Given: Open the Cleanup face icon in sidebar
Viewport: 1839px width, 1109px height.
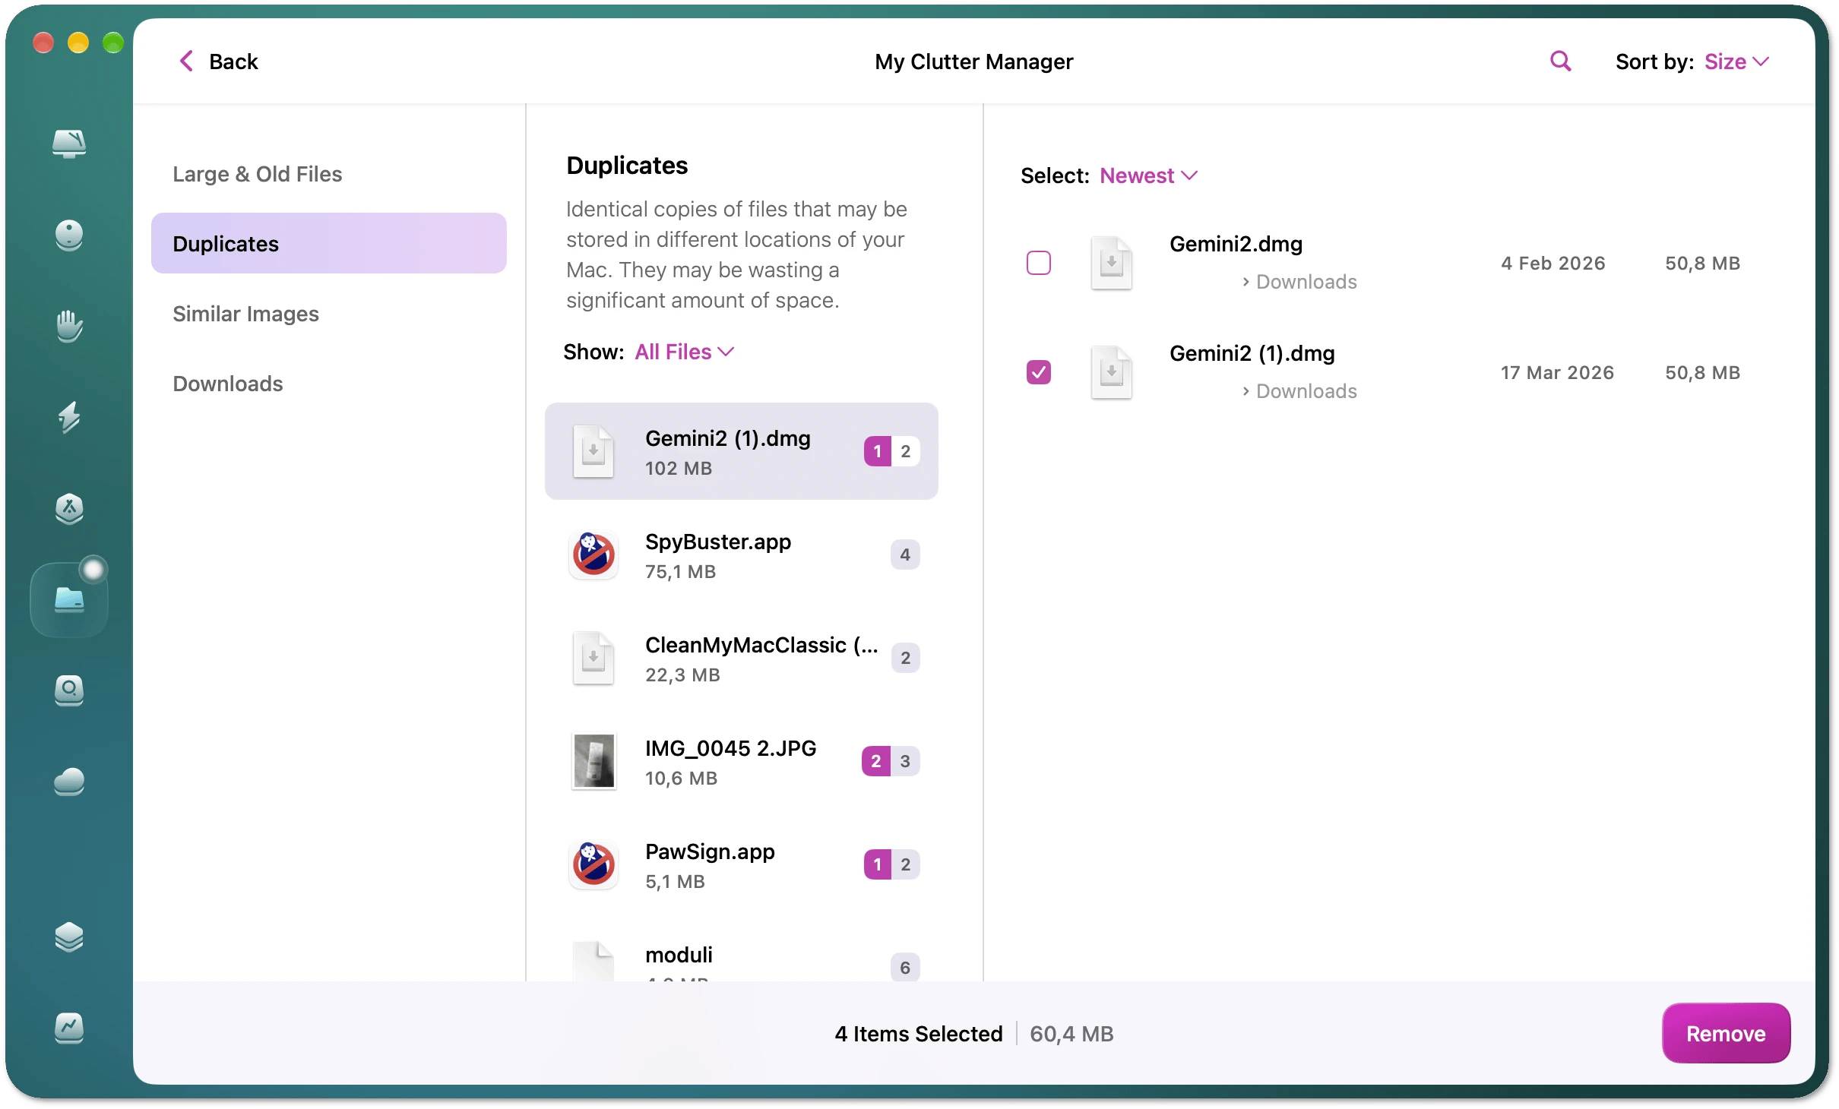Looking at the screenshot, I should tap(69, 235).
